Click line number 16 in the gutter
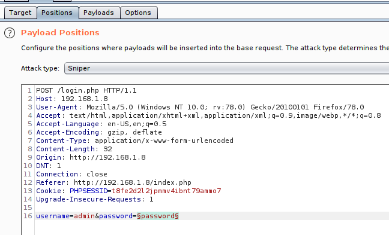The height and width of the screenshot is (235, 389). (28, 216)
